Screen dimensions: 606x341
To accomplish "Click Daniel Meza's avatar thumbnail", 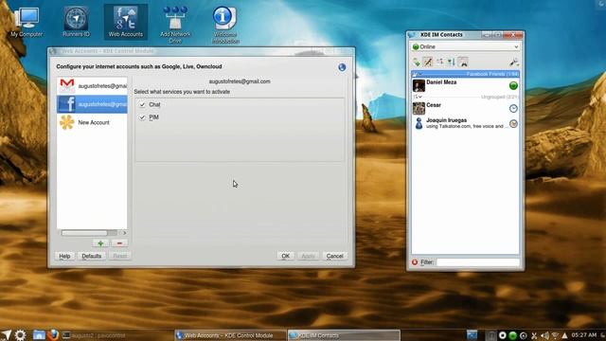I will click(x=419, y=85).
